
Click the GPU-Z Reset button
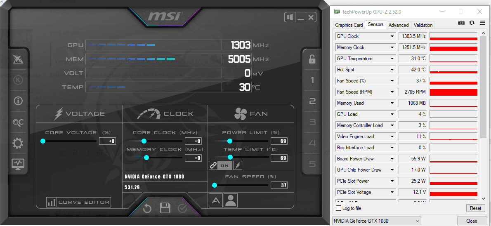(x=475, y=208)
